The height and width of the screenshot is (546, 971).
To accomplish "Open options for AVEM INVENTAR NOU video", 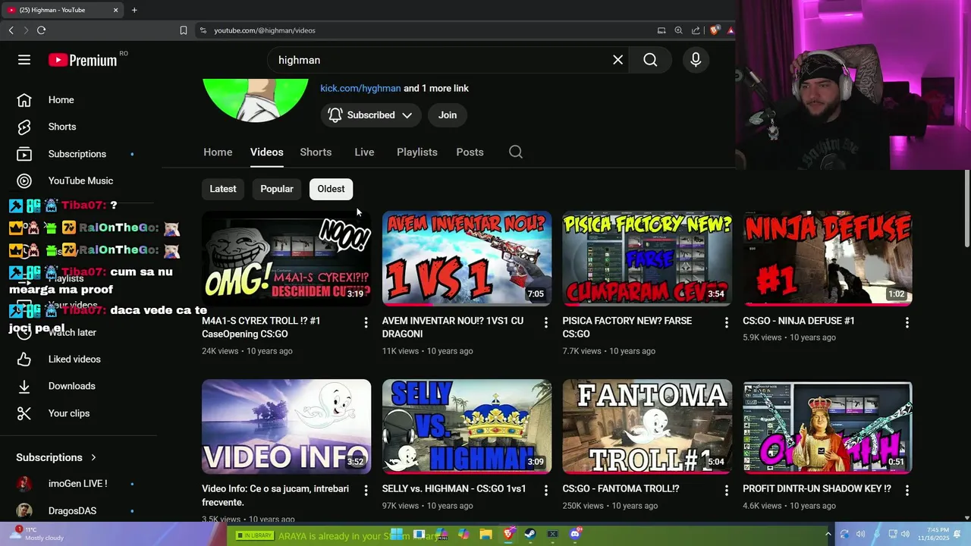I will (x=545, y=323).
